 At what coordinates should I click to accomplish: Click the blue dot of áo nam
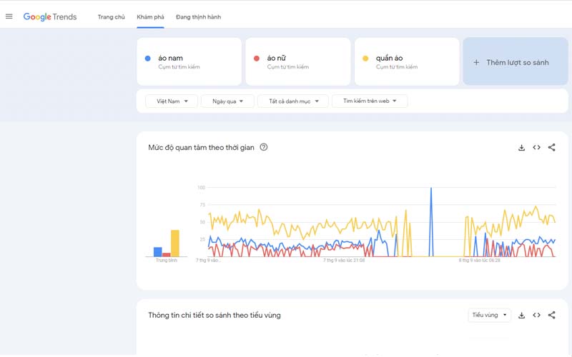point(148,59)
